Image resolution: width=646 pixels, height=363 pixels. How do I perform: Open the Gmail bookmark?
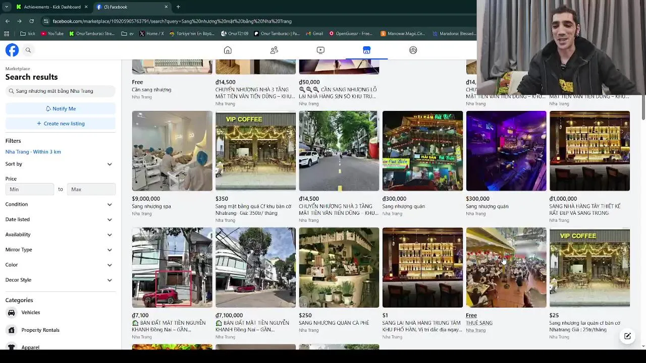(x=314, y=34)
